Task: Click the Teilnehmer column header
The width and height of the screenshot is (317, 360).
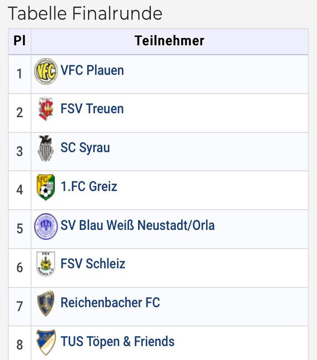Action: [169, 41]
